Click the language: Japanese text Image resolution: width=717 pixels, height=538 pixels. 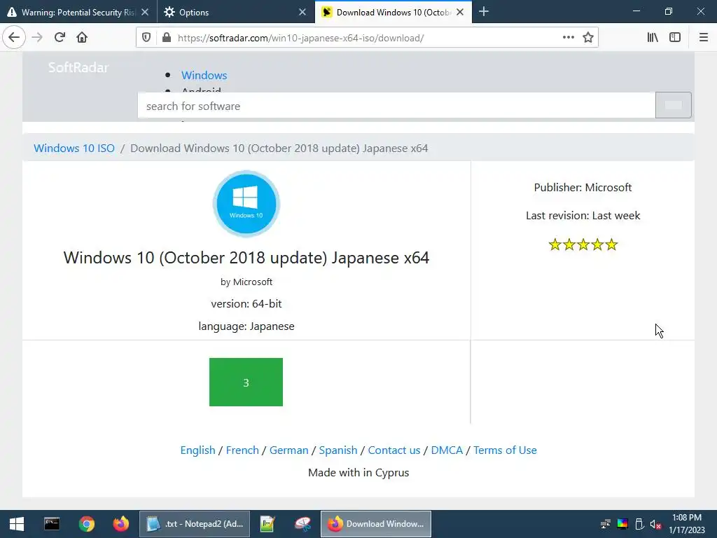(x=246, y=326)
